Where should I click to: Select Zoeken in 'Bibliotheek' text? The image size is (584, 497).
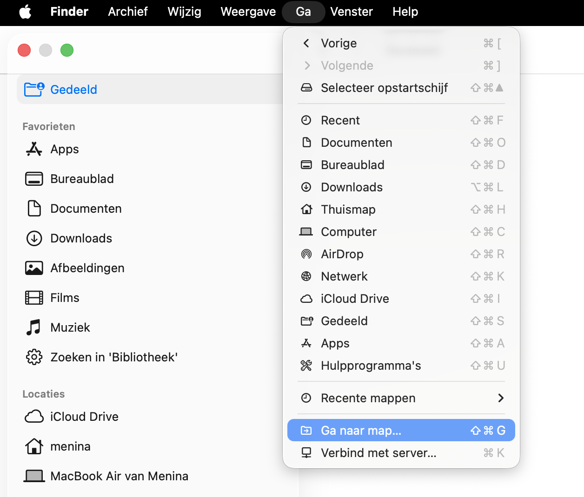click(x=114, y=357)
